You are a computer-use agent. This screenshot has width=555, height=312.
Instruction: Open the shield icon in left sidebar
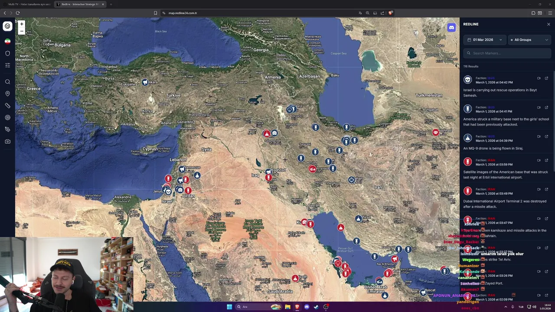[7, 53]
